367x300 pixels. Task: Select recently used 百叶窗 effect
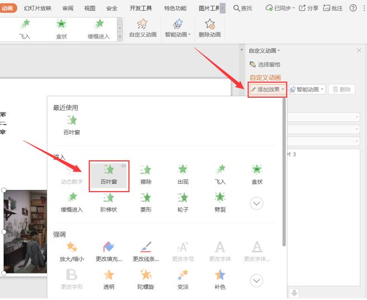72,125
